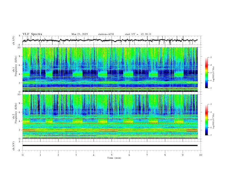
Task: Click time axis tick label "3"
Action: (76, 155)
